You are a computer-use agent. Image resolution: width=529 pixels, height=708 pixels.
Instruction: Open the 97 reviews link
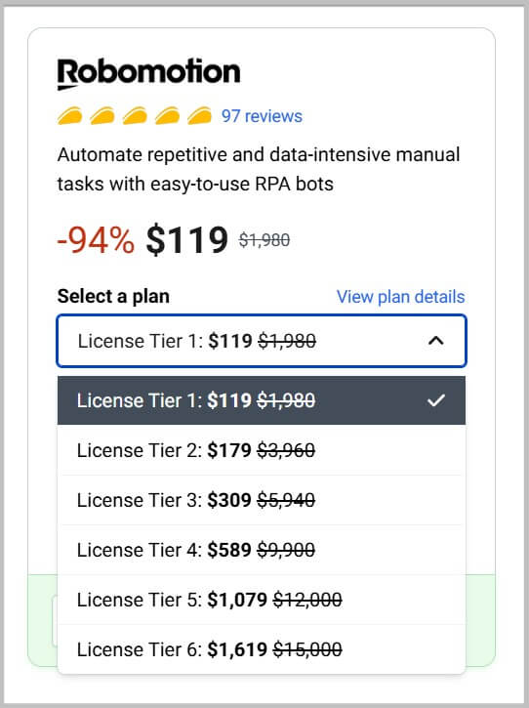[262, 116]
